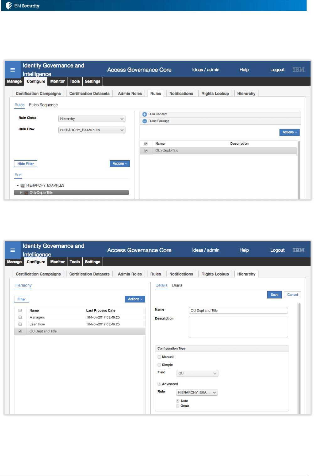Viewport: 314px width, 476px height.
Task: Click Name field with OU Dept and Title
Action: (x=238, y=310)
